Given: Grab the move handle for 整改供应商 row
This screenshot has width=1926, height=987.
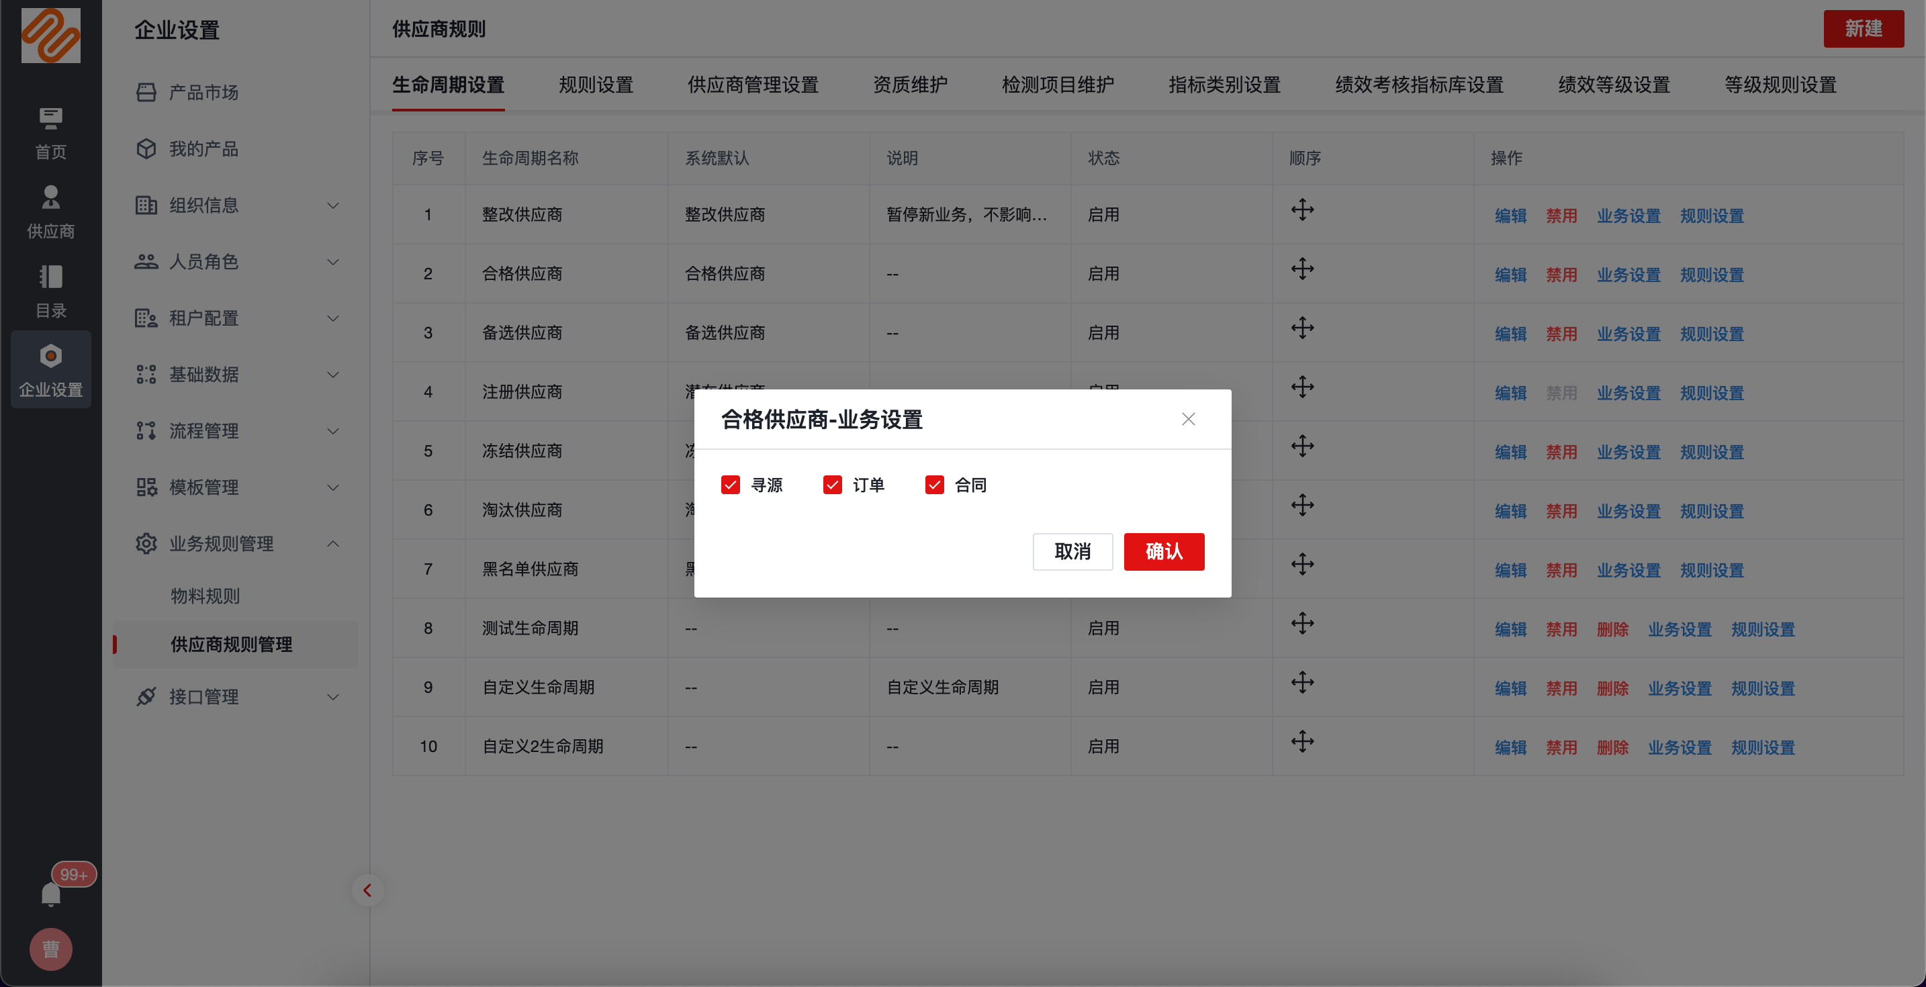Looking at the screenshot, I should [1302, 209].
